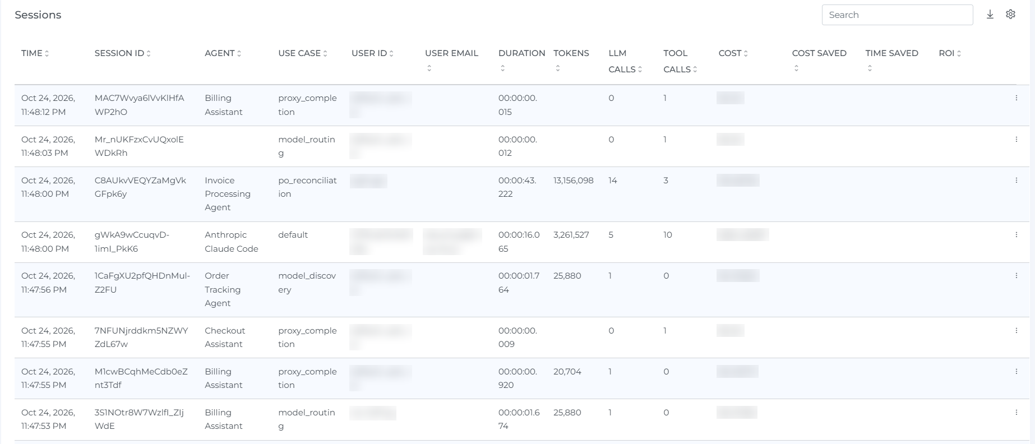Click the Anthropic Claude Code agent cell
This screenshot has width=1035, height=444.
(x=232, y=242)
